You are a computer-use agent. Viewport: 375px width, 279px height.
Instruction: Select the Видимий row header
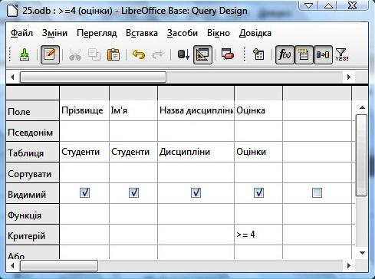pos(32,193)
